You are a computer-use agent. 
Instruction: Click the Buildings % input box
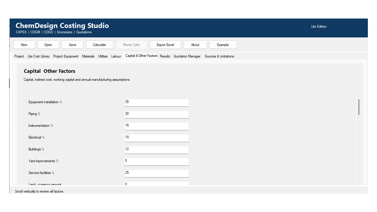coord(156,150)
